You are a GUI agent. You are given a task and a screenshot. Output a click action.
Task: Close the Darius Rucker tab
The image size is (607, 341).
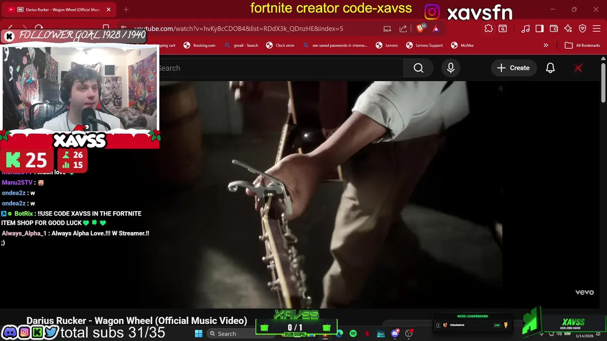coord(109,9)
